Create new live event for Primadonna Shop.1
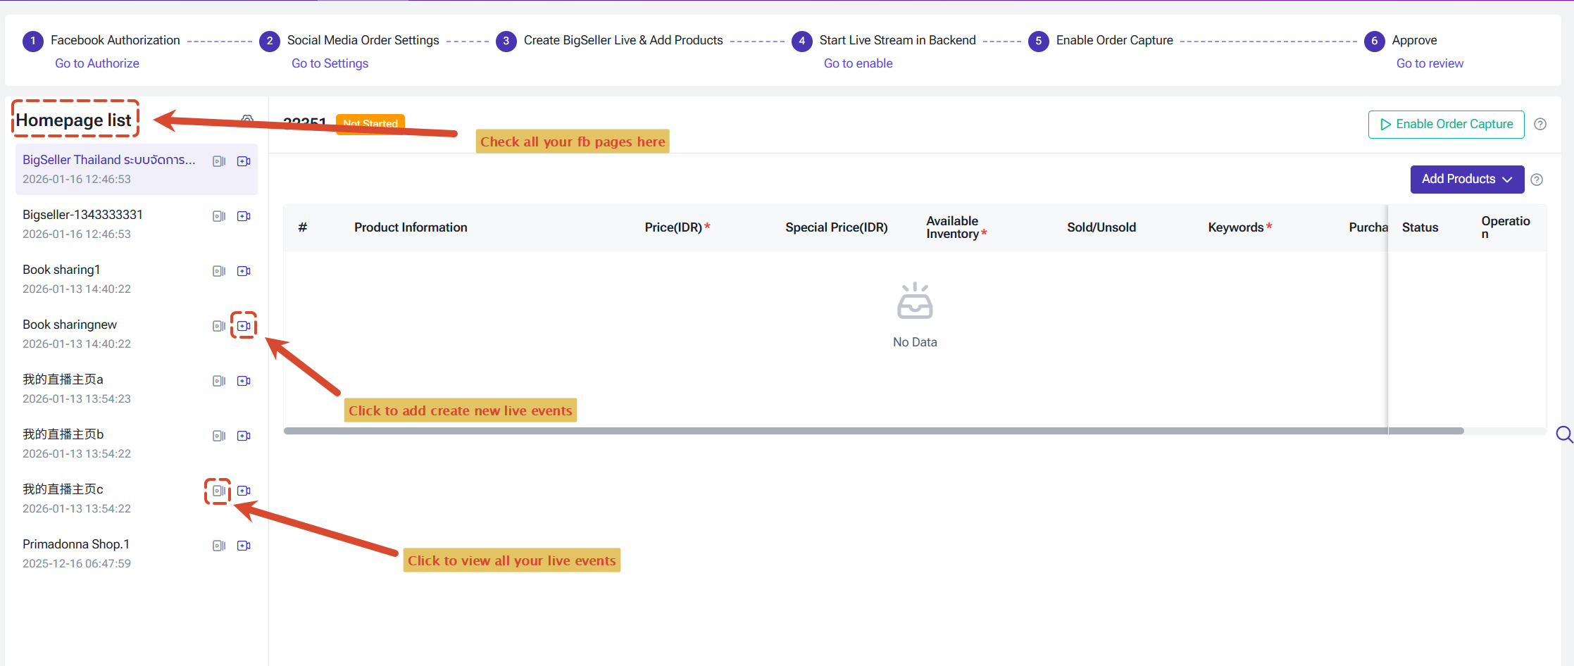 [244, 546]
